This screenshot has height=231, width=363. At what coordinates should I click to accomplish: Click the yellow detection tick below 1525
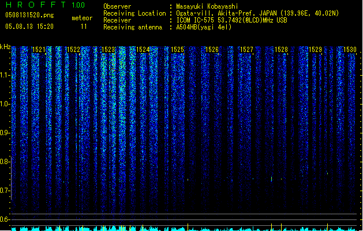click(188, 227)
